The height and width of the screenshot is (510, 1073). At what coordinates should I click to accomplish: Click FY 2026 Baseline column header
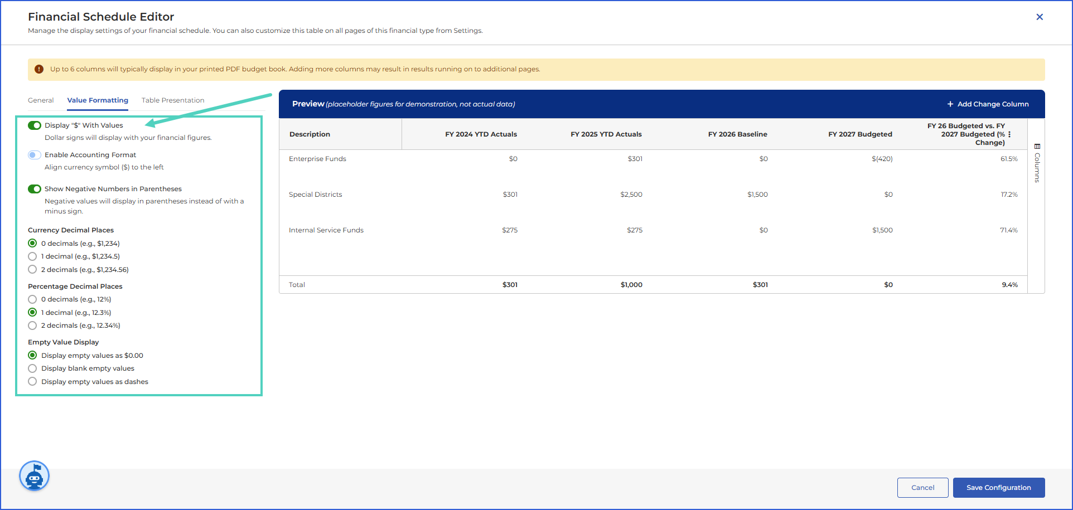tap(737, 134)
